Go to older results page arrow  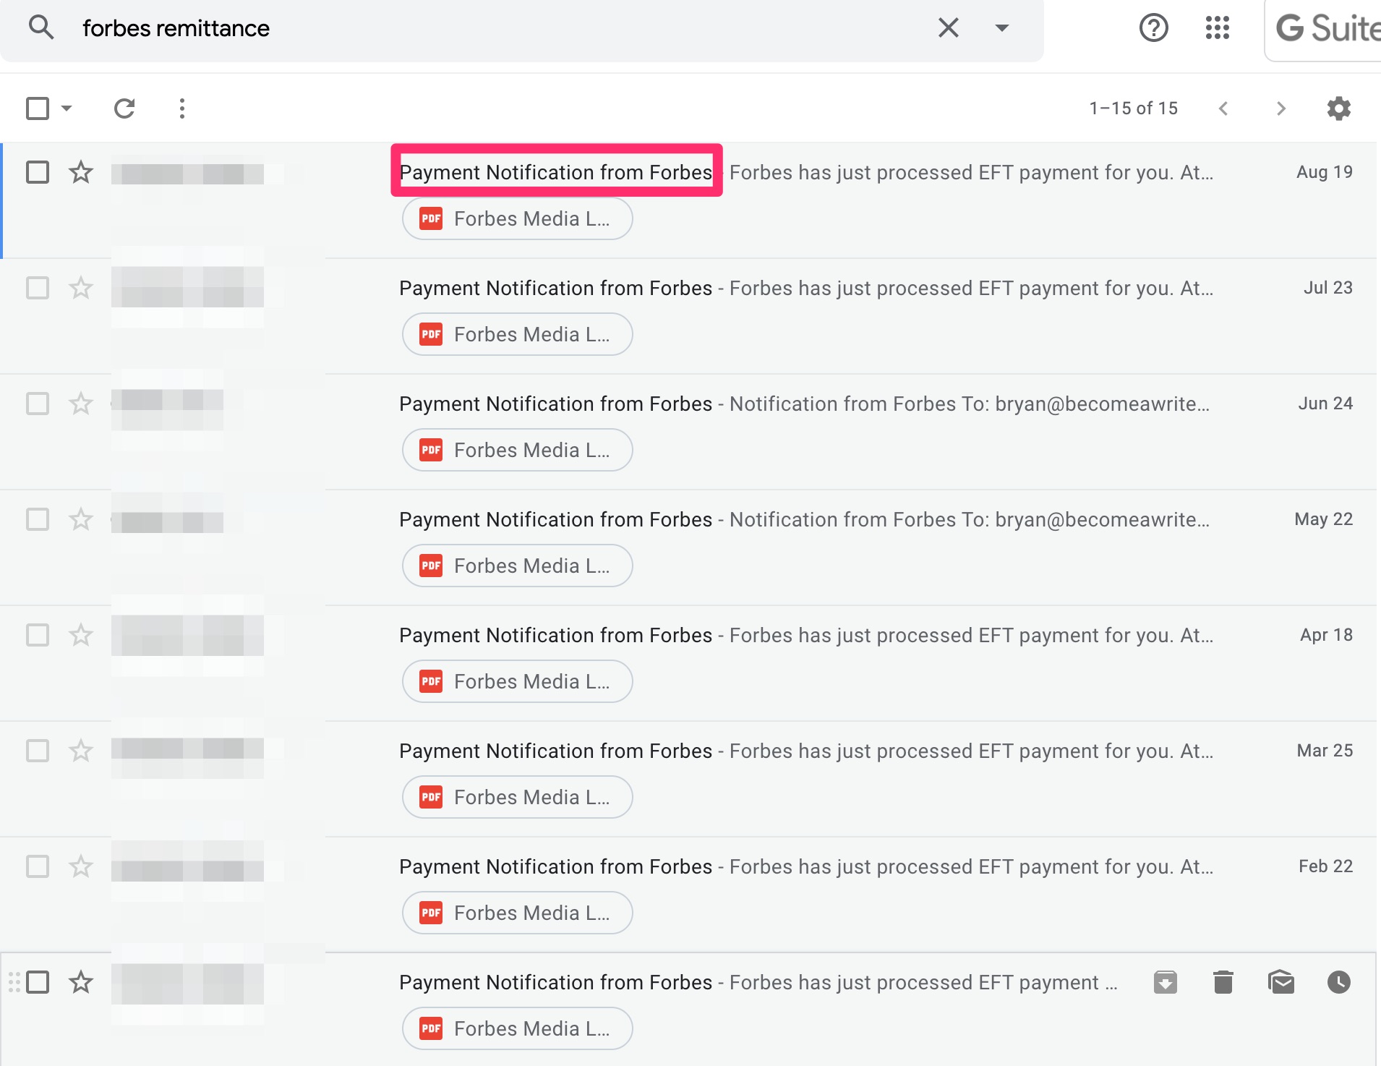(x=1280, y=108)
